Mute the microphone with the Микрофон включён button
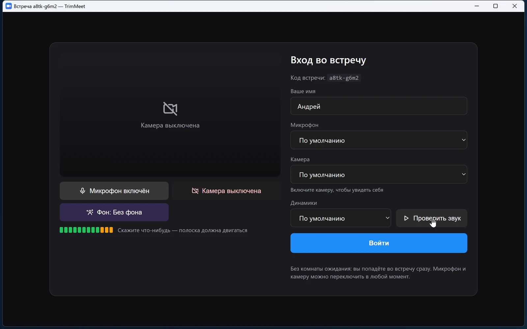This screenshot has width=527, height=329. 114,191
